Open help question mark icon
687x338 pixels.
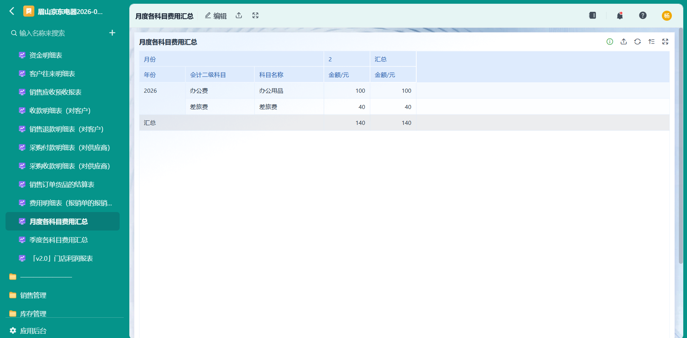643,16
